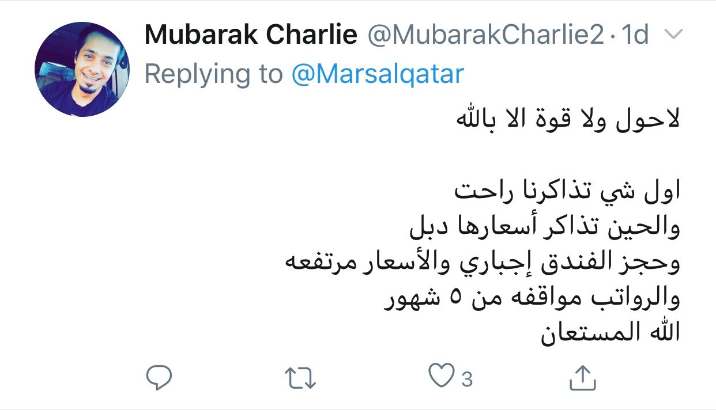The width and height of the screenshot is (716, 410).
Task: Click the like count number 3
Action: (467, 379)
